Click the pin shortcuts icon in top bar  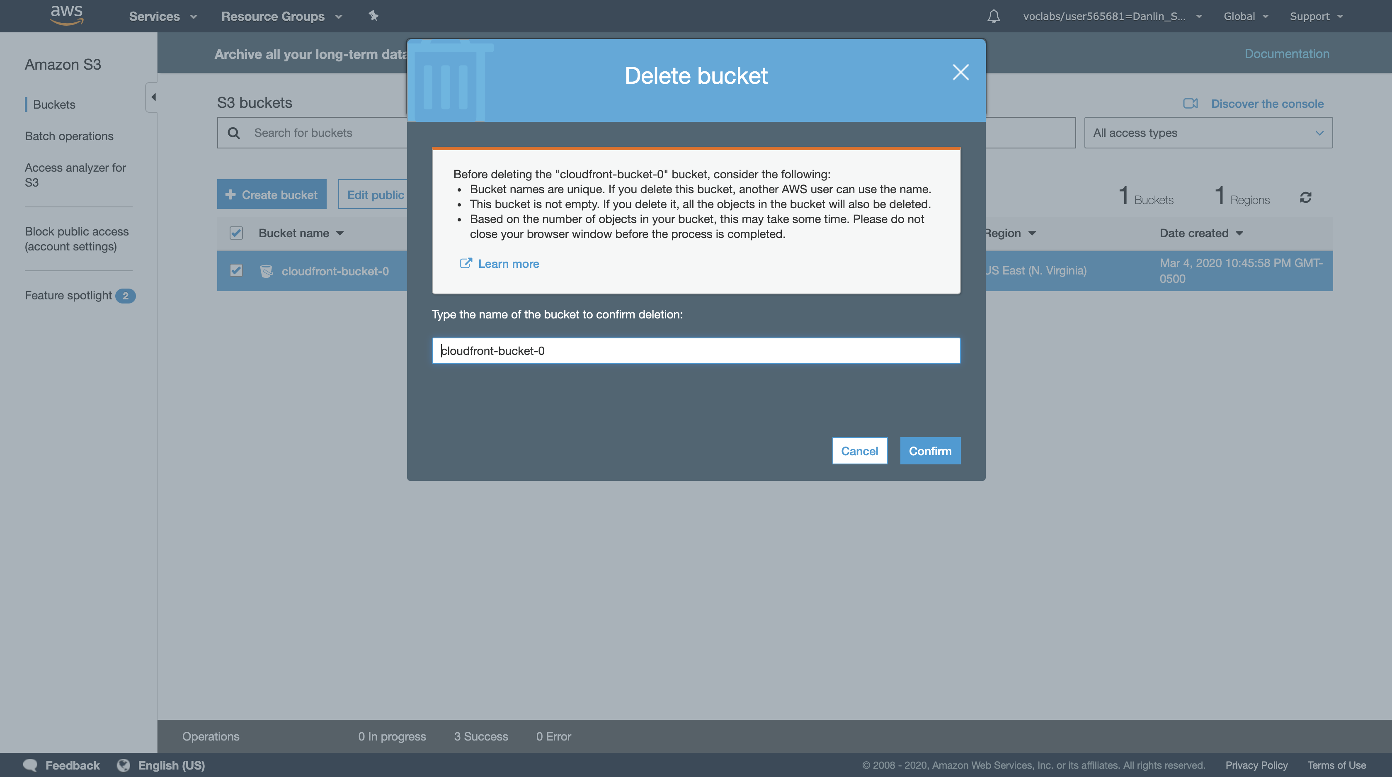[x=373, y=16]
